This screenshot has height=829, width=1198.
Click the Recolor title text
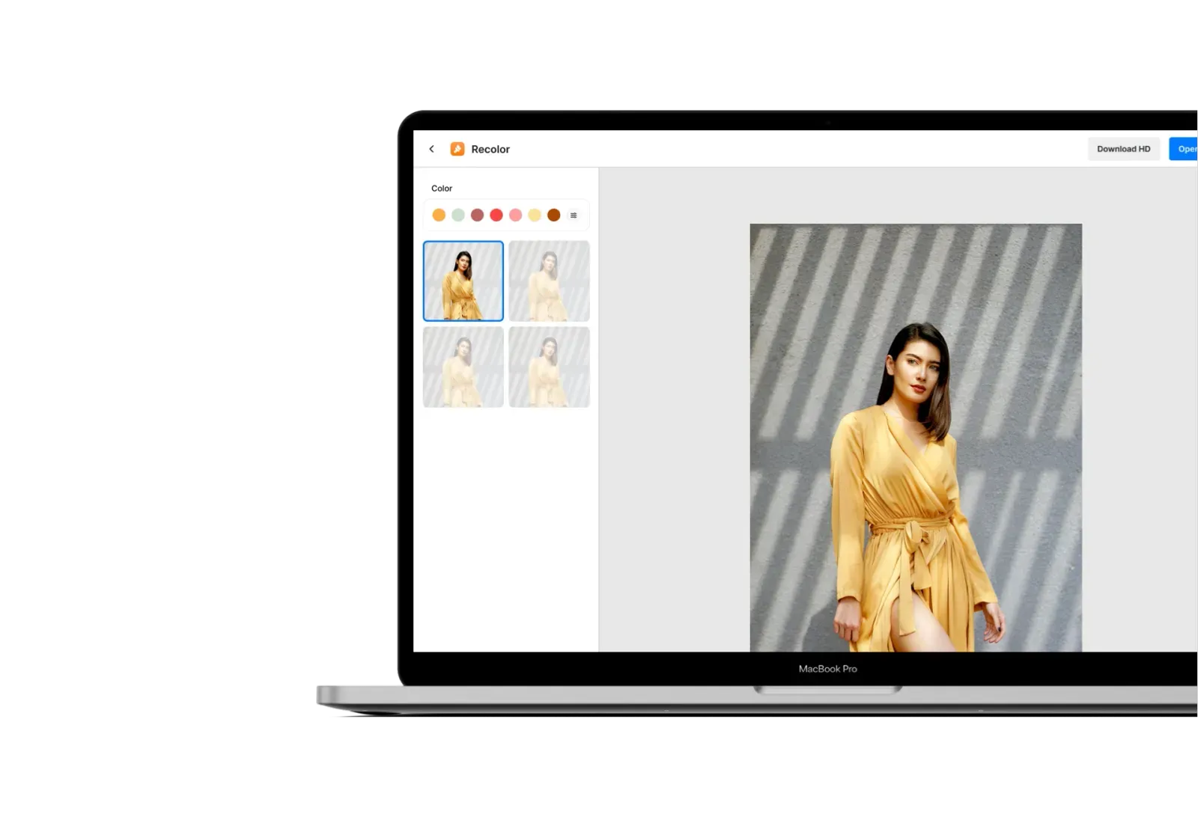click(x=490, y=149)
